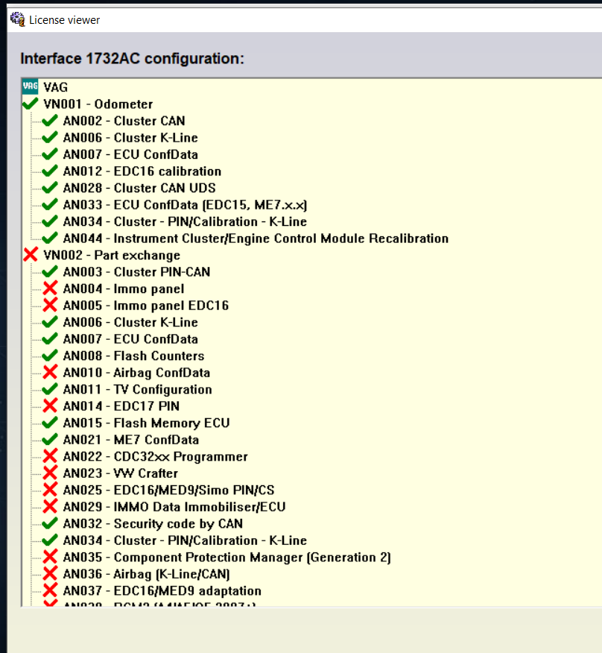Select AN023 - VW Crafter entry
The image size is (602, 653).
click(x=120, y=473)
